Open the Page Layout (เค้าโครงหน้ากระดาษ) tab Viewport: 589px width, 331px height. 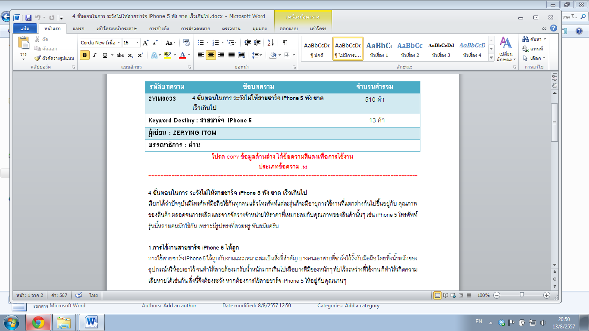pos(117,28)
